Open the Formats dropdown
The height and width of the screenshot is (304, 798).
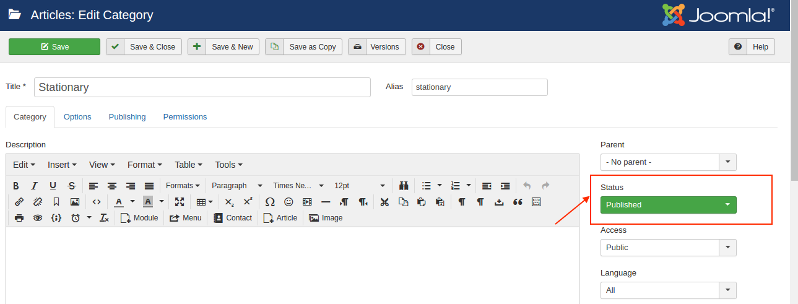coord(183,186)
